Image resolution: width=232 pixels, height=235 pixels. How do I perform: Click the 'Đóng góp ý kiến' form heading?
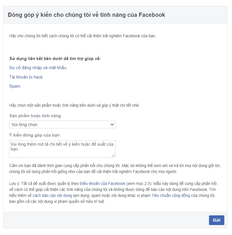tap(86, 15)
